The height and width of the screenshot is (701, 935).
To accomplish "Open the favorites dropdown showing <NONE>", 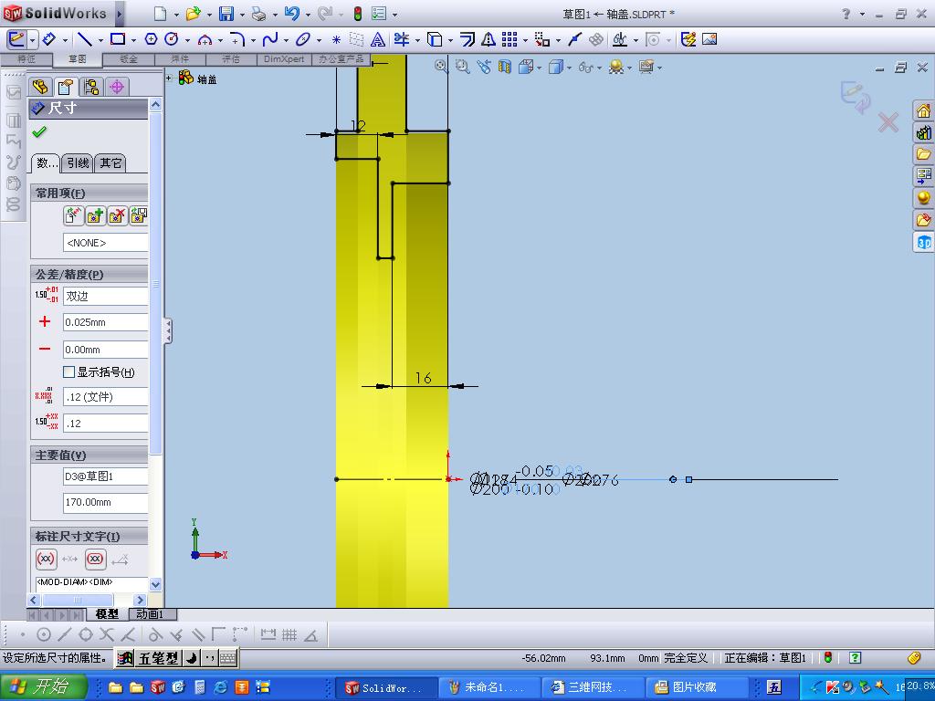I will click(x=106, y=243).
